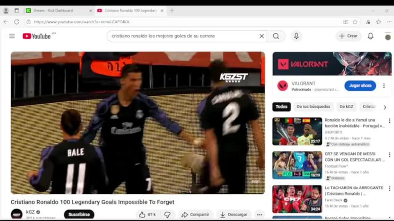Open new browser tab with plus

pyautogui.click(x=172, y=10)
